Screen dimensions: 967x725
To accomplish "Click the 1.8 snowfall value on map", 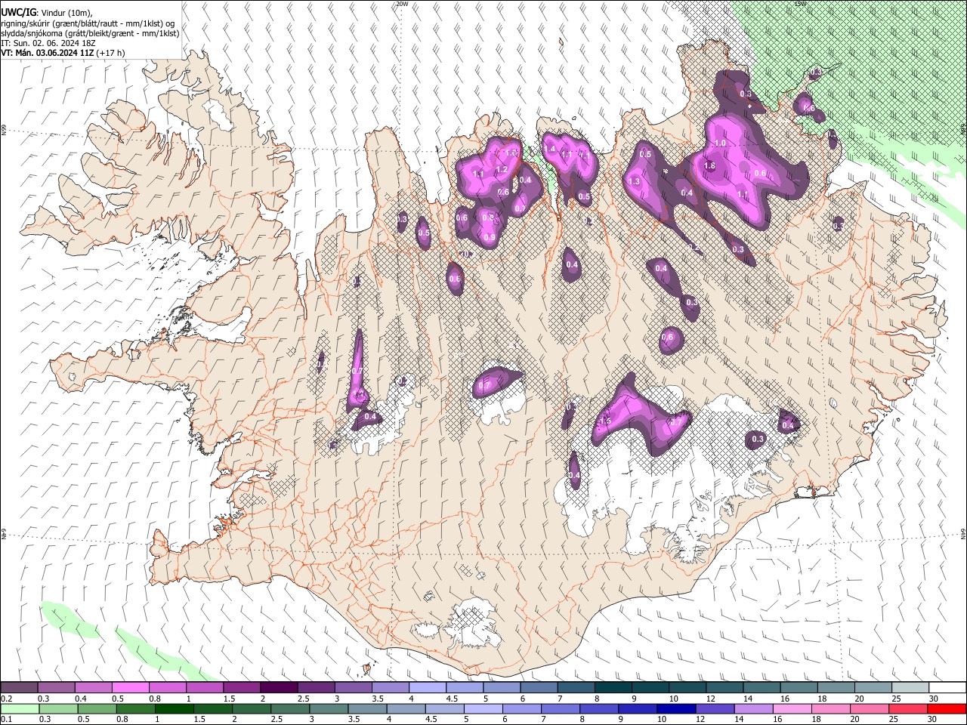I will 709,166.
